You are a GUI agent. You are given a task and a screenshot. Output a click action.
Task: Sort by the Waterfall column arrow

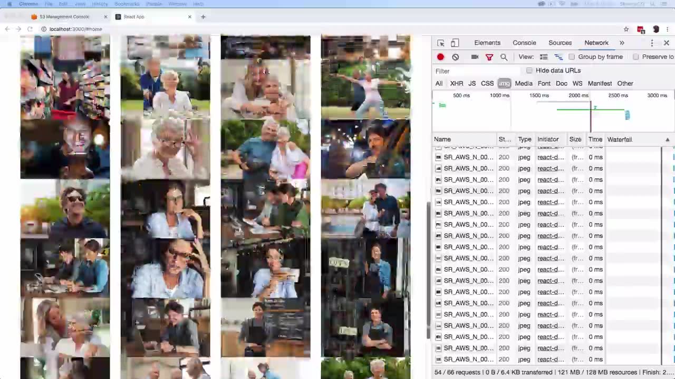[x=667, y=139]
